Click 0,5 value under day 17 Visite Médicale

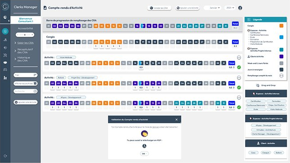coord(141,68)
